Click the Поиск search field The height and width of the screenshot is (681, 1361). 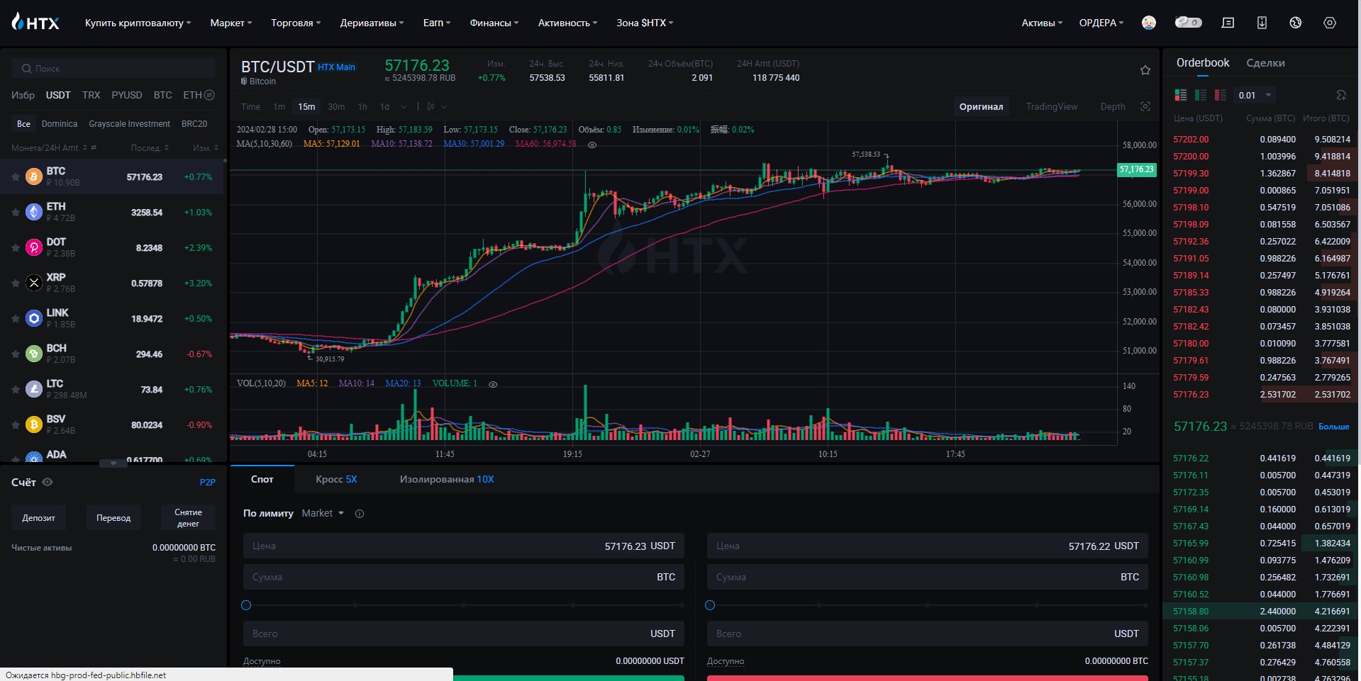tap(113, 69)
